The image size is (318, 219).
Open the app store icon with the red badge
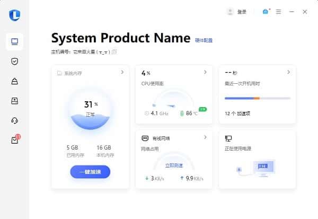pyautogui.click(x=14, y=140)
